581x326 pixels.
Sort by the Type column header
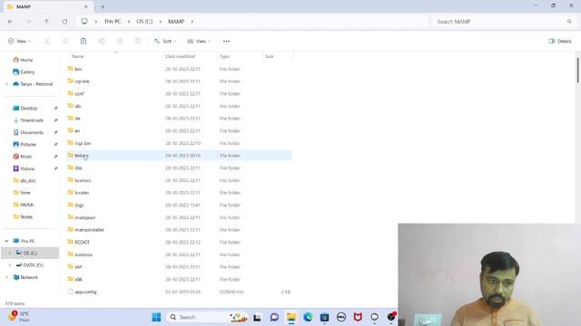pos(240,56)
